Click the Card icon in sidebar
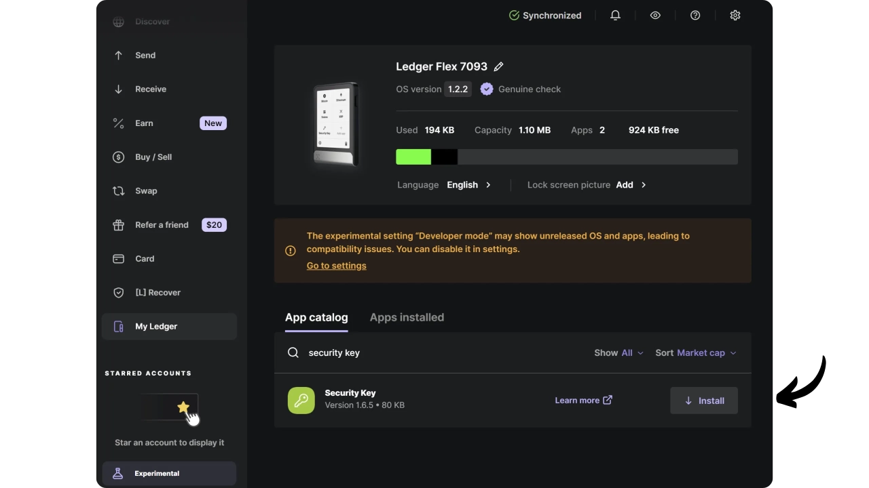 (x=118, y=259)
